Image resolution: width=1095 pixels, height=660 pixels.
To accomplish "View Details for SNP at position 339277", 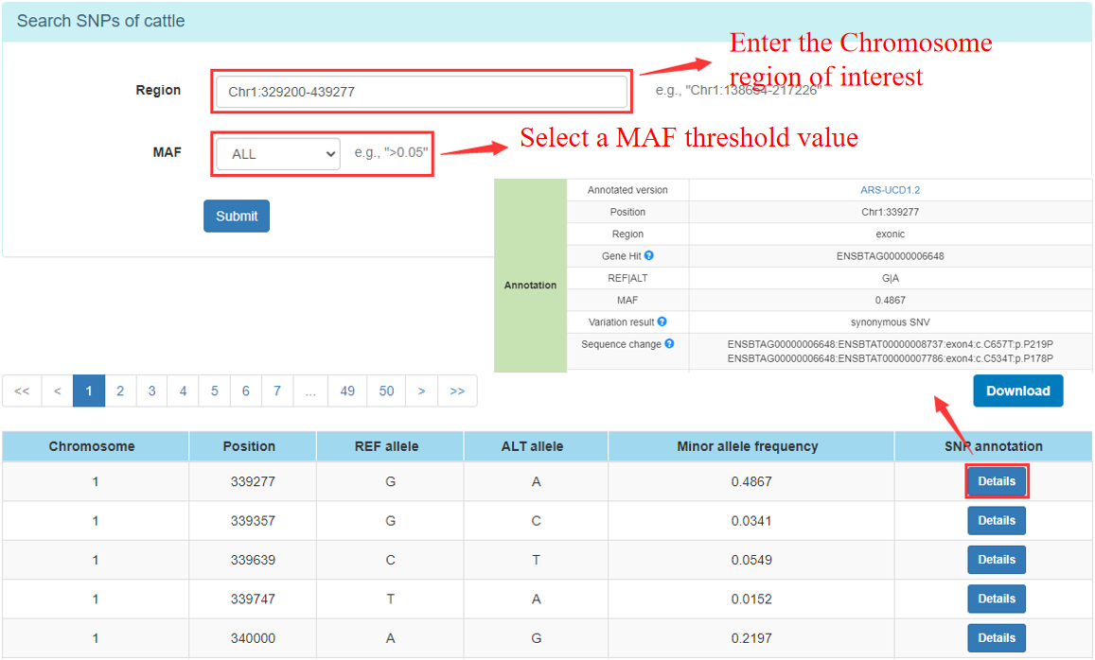I will pos(996,481).
